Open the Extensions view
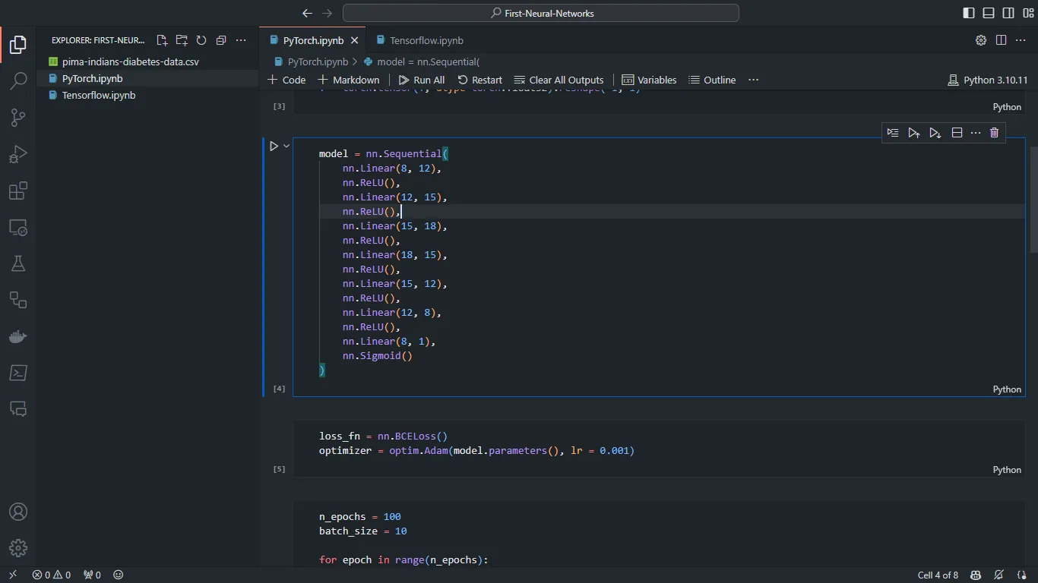Screen dimensions: 1038x583 pyautogui.click(x=18, y=191)
